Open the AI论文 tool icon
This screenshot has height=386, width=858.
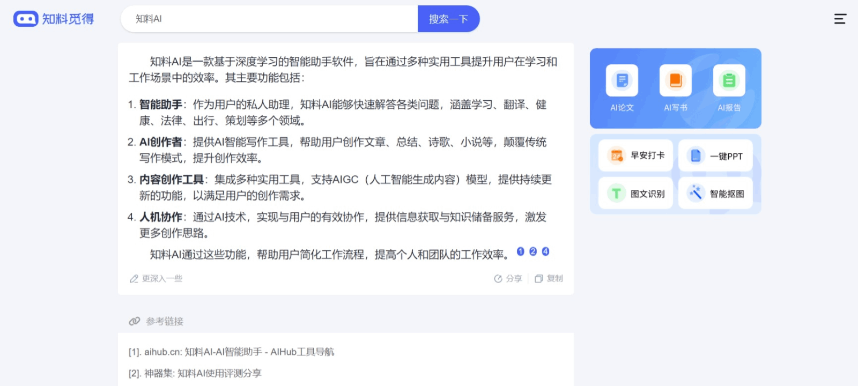tap(622, 80)
